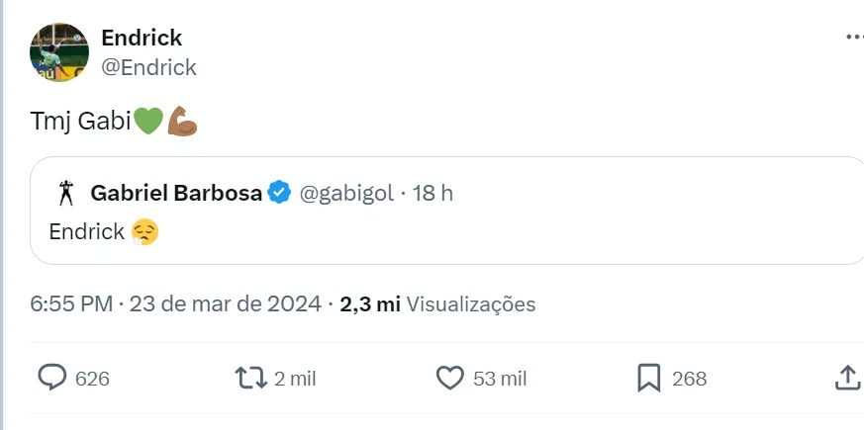Image resolution: width=864 pixels, height=430 pixels.
Task: Bookmark this tweet
Action: click(649, 378)
